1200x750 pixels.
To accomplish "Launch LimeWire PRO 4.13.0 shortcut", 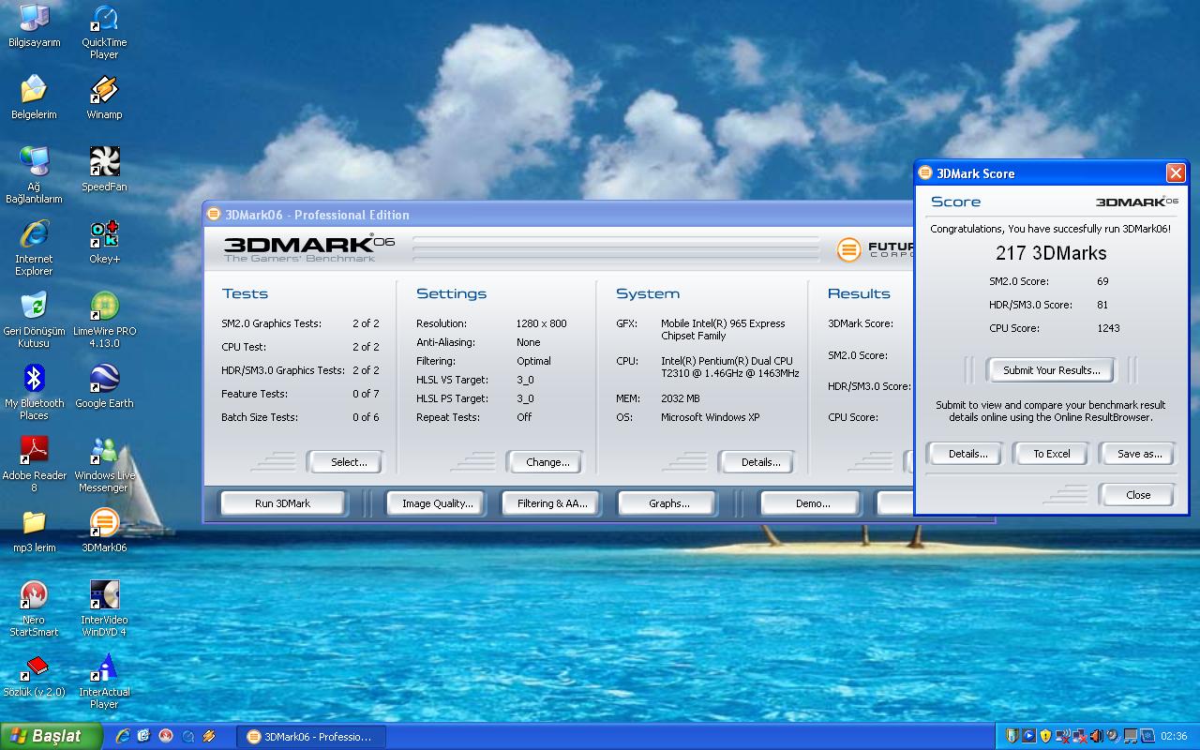I will pyautogui.click(x=104, y=320).
